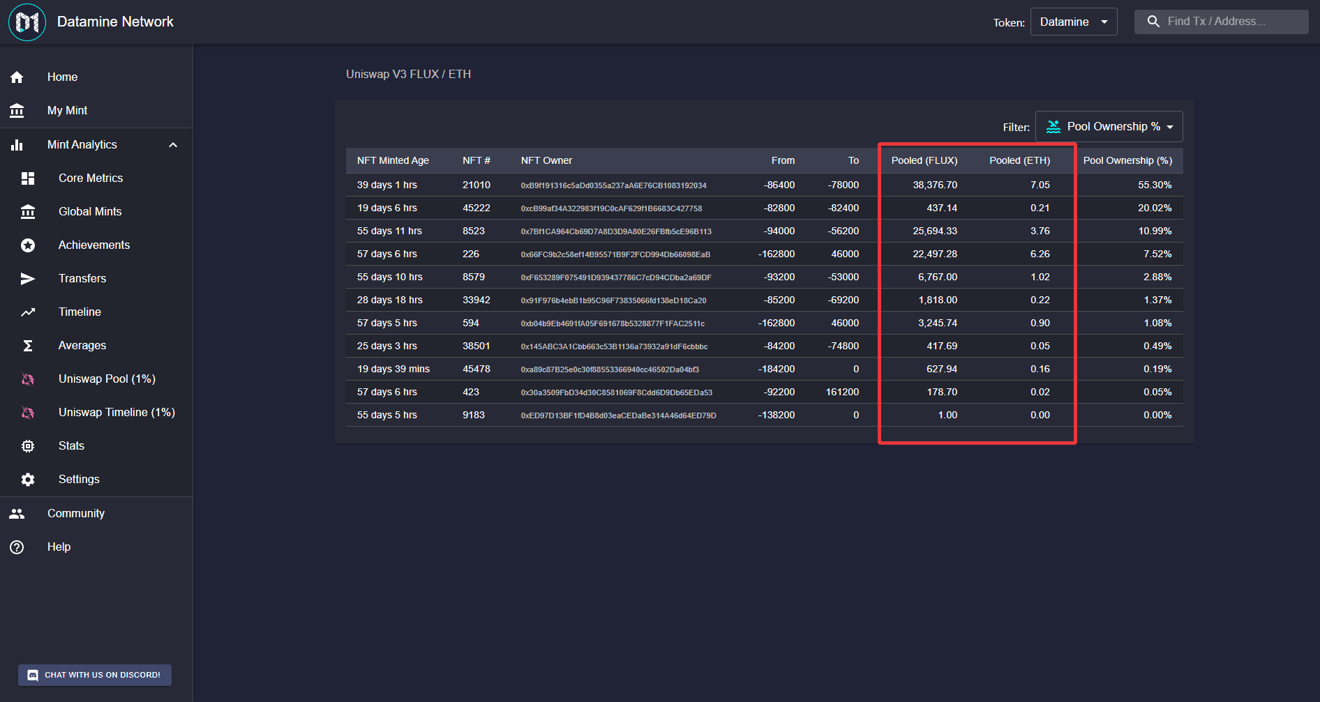
Task: Go to the Achievements page
Action: (x=96, y=245)
